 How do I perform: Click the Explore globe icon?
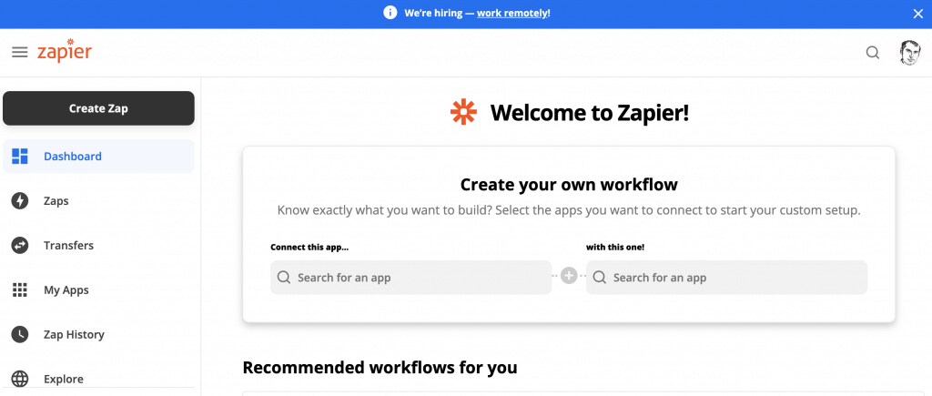[x=20, y=379]
